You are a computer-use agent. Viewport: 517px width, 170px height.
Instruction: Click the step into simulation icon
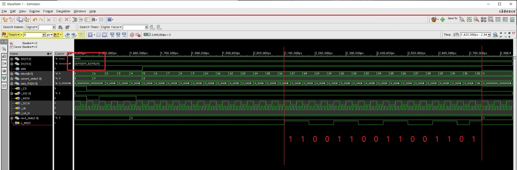pyautogui.click(x=112, y=35)
